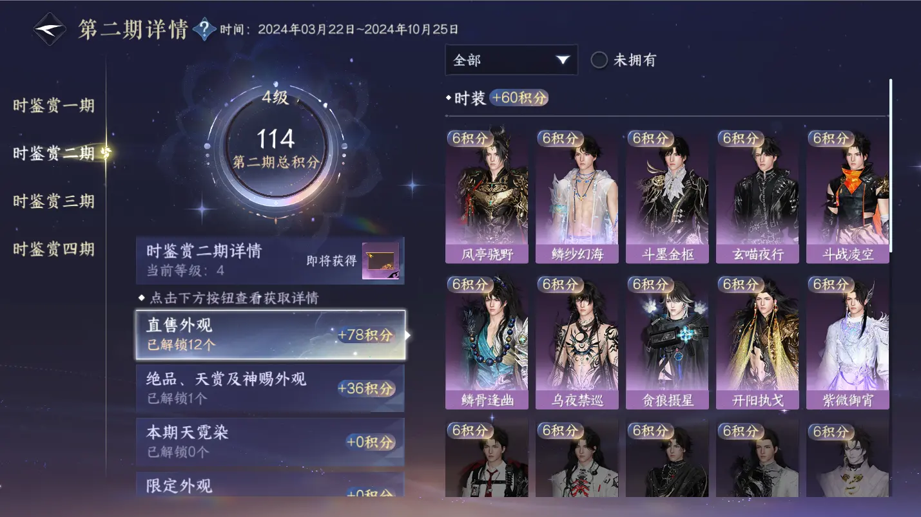The height and width of the screenshot is (517, 921).
Task: Open the 紫微御宵 outfit card
Action: (x=848, y=343)
